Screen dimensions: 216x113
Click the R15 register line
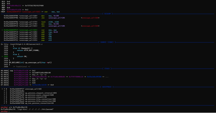click(x=23, y=6)
